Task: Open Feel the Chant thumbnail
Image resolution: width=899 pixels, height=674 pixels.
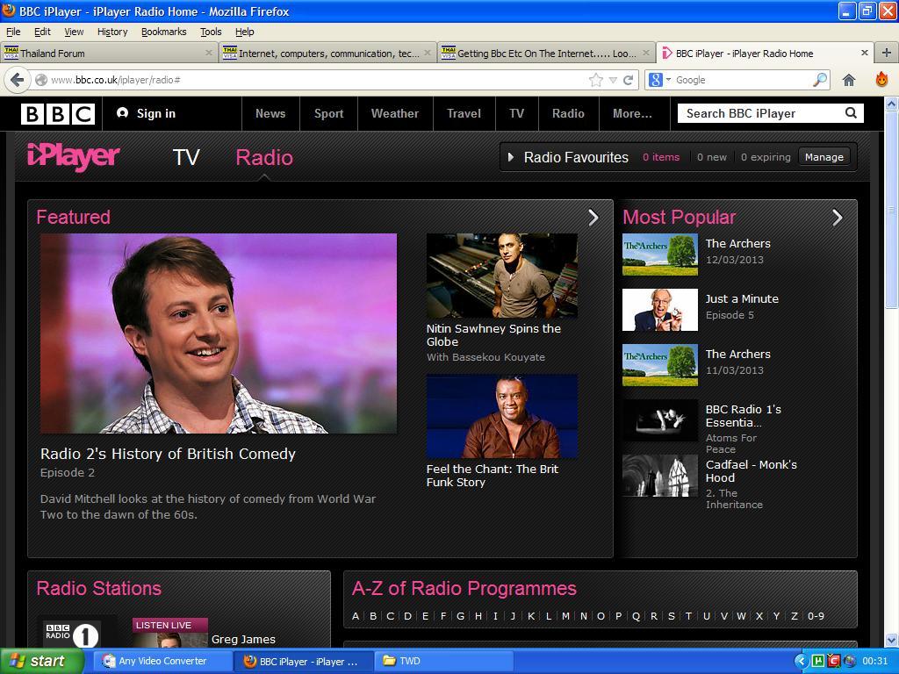Action: coord(501,416)
